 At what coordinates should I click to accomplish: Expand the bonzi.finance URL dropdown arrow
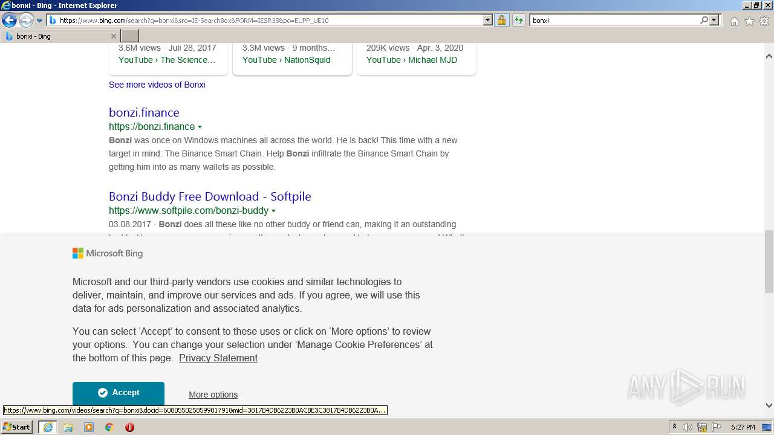[200, 127]
